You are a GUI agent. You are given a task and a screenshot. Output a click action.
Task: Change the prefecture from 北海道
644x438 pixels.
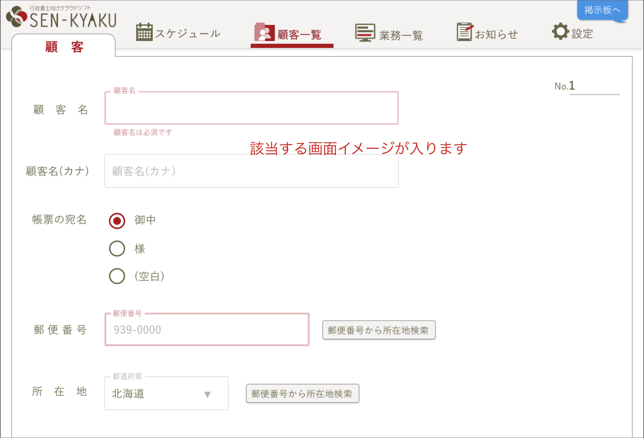point(166,393)
